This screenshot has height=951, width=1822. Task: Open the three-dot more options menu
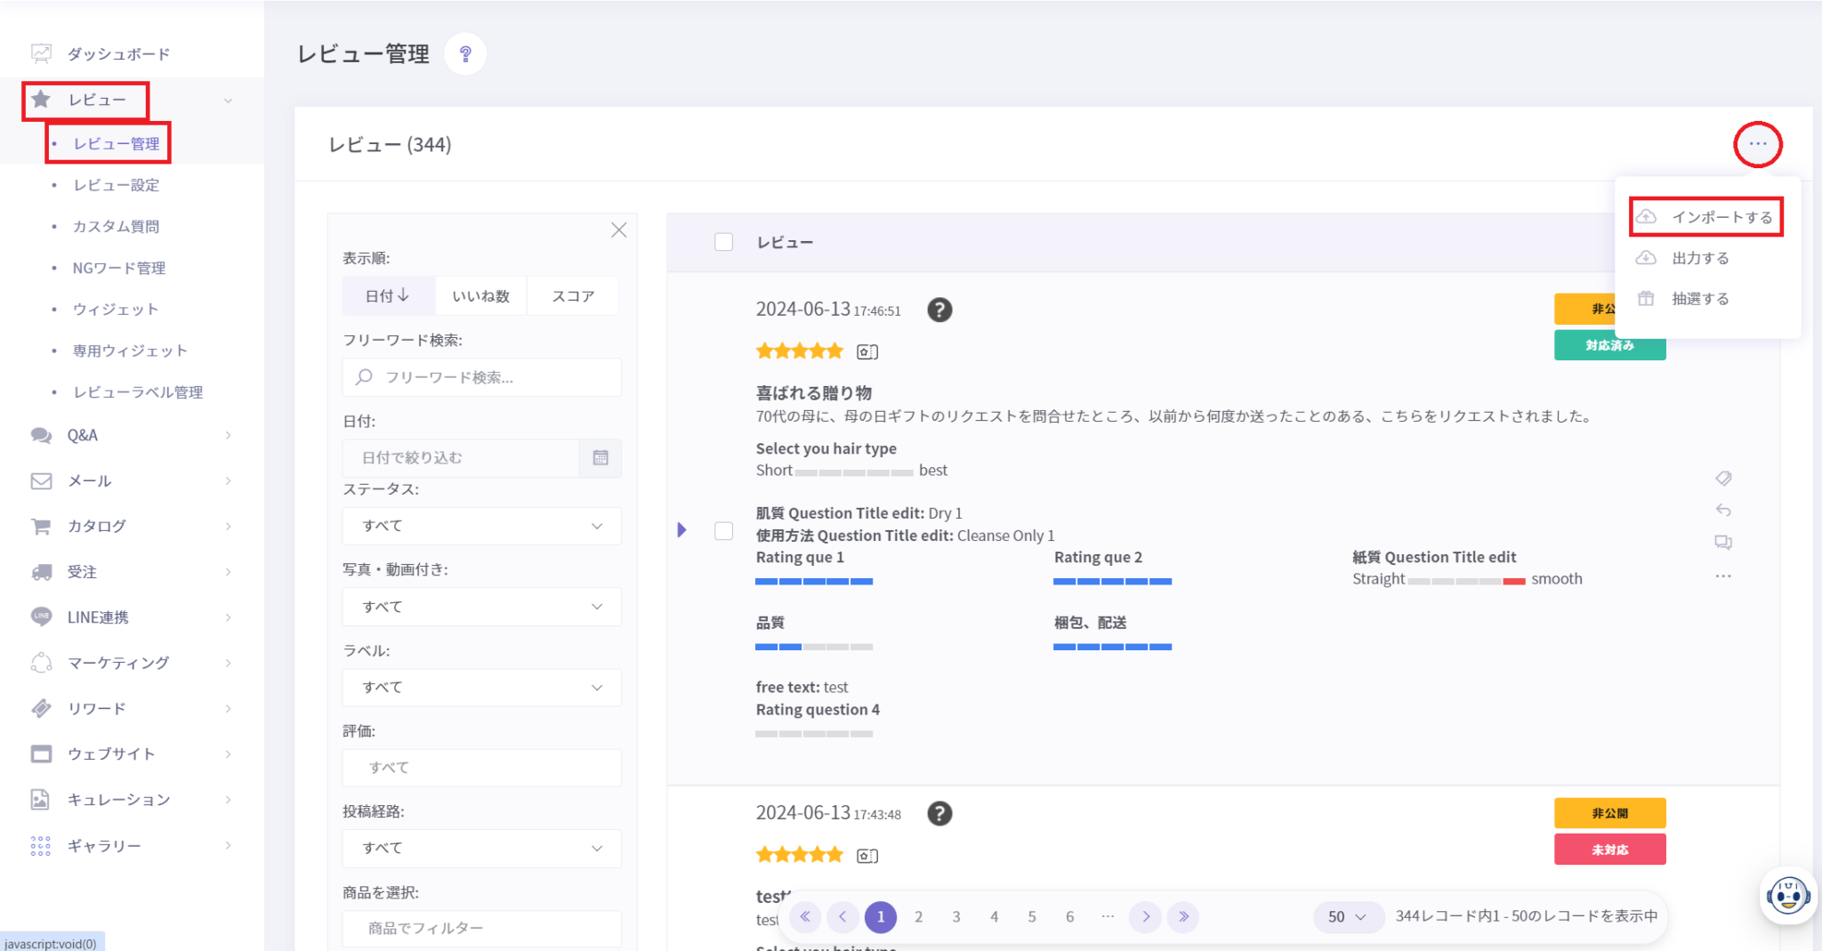tap(1757, 144)
